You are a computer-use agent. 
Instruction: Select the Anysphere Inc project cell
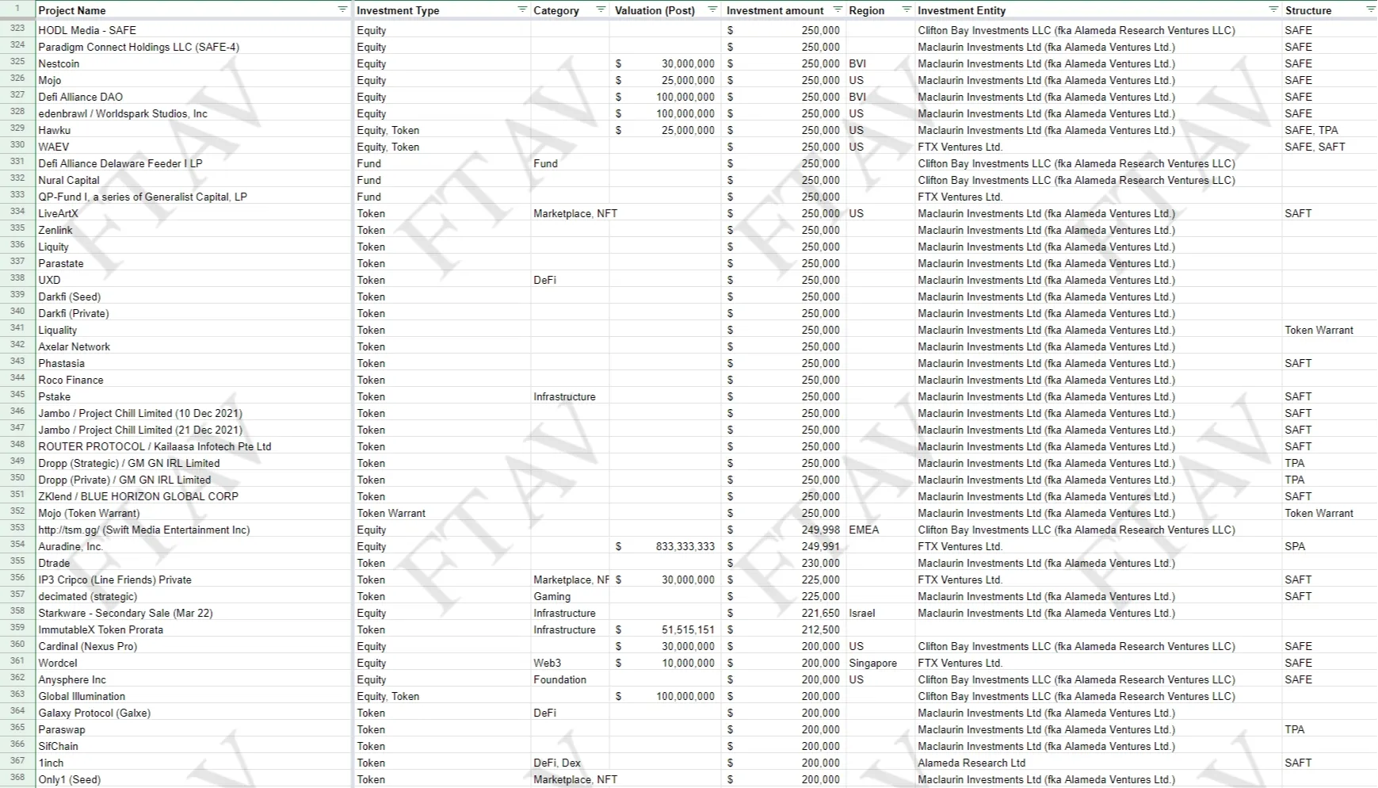pos(72,679)
